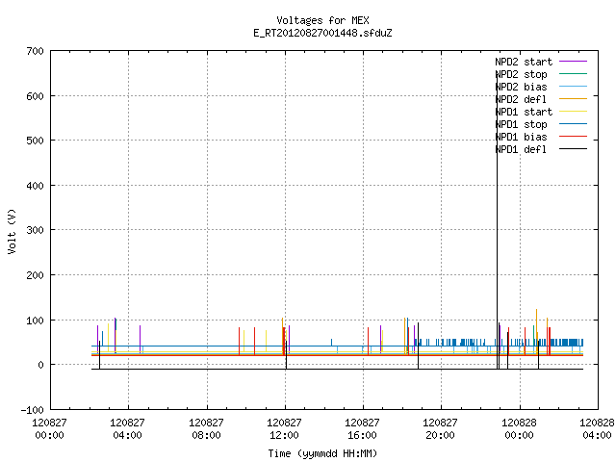Image resolution: width=616 pixels, height=462 pixels.
Task: Click the black legend line for NPD1 defl
Action: tap(573, 149)
